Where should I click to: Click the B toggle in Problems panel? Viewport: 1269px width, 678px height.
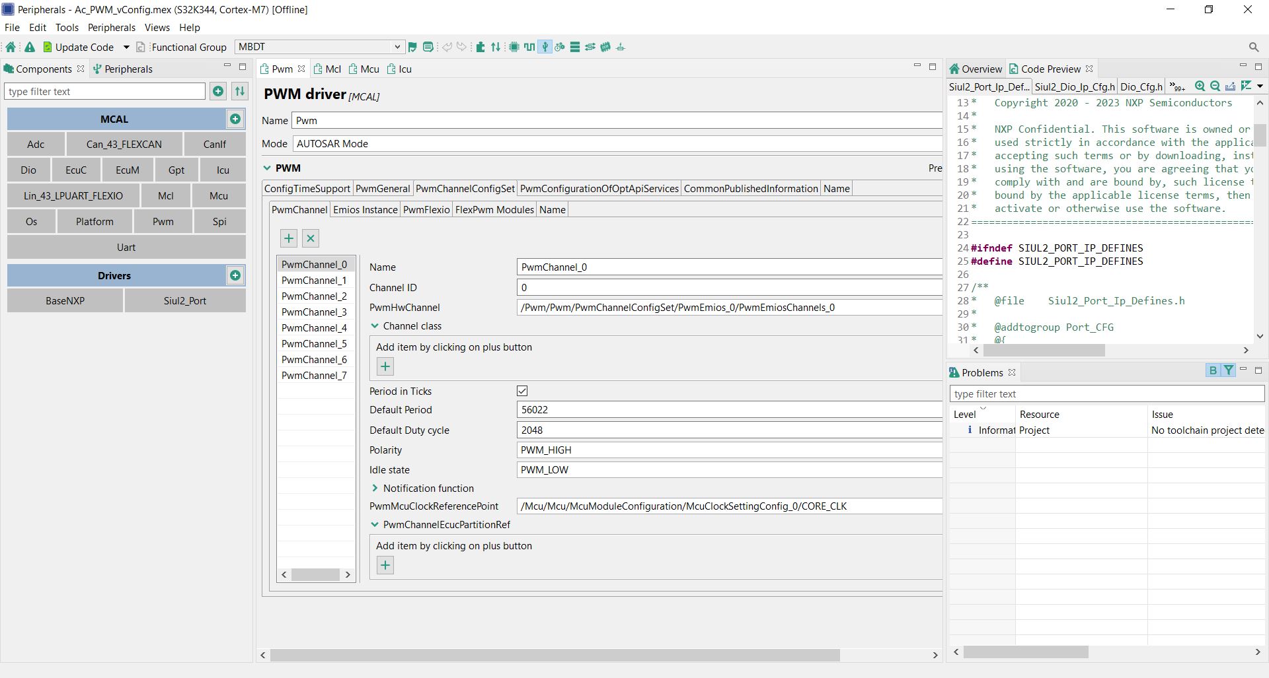1213,370
